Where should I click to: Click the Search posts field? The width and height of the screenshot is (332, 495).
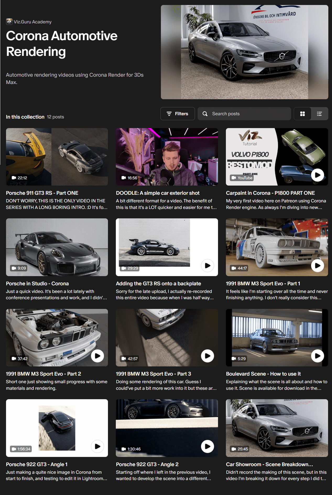point(244,114)
